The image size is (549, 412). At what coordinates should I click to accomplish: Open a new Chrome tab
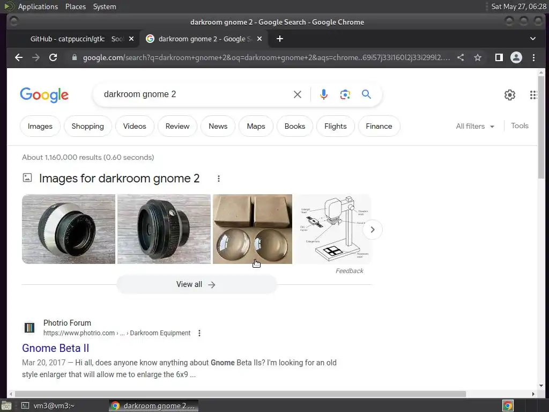[x=280, y=39]
